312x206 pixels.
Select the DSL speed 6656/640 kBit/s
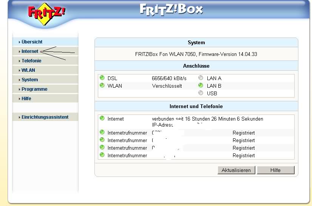tap(169, 78)
